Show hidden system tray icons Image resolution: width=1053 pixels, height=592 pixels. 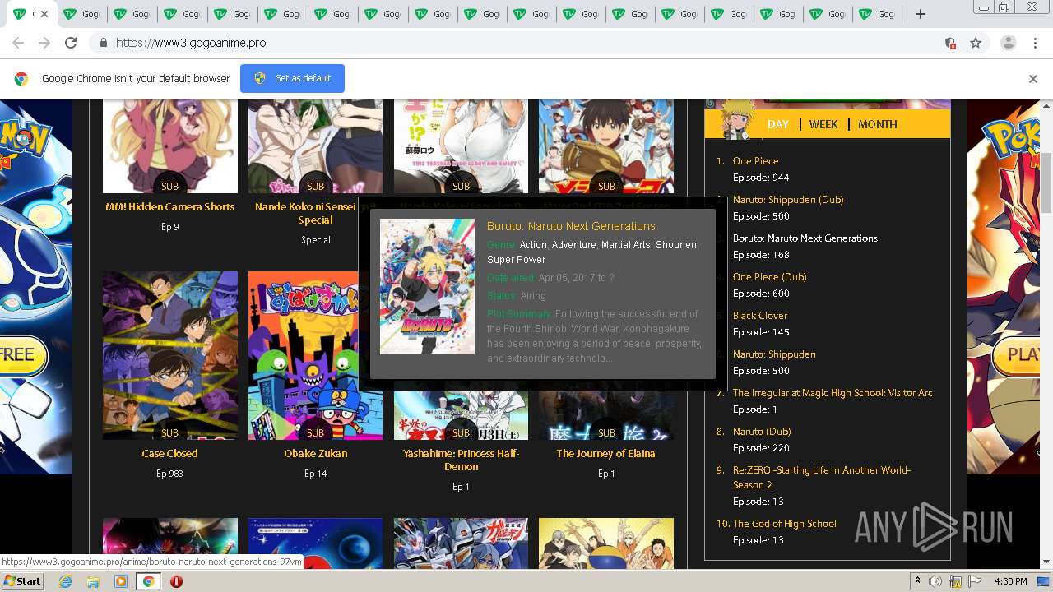[917, 581]
